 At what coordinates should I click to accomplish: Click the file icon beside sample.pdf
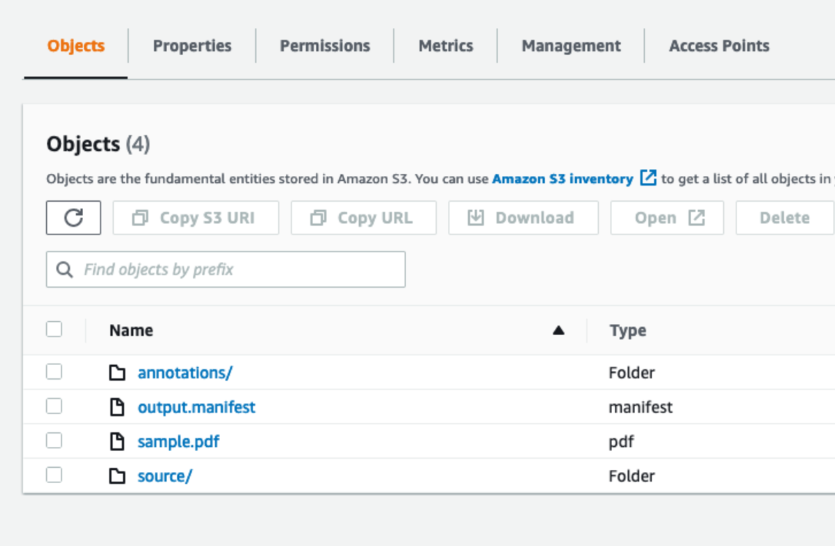[x=117, y=442]
